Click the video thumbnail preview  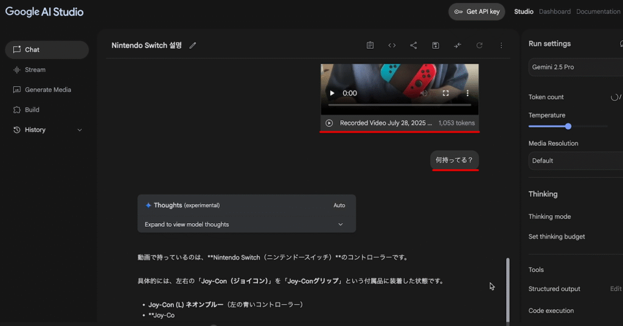click(399, 89)
